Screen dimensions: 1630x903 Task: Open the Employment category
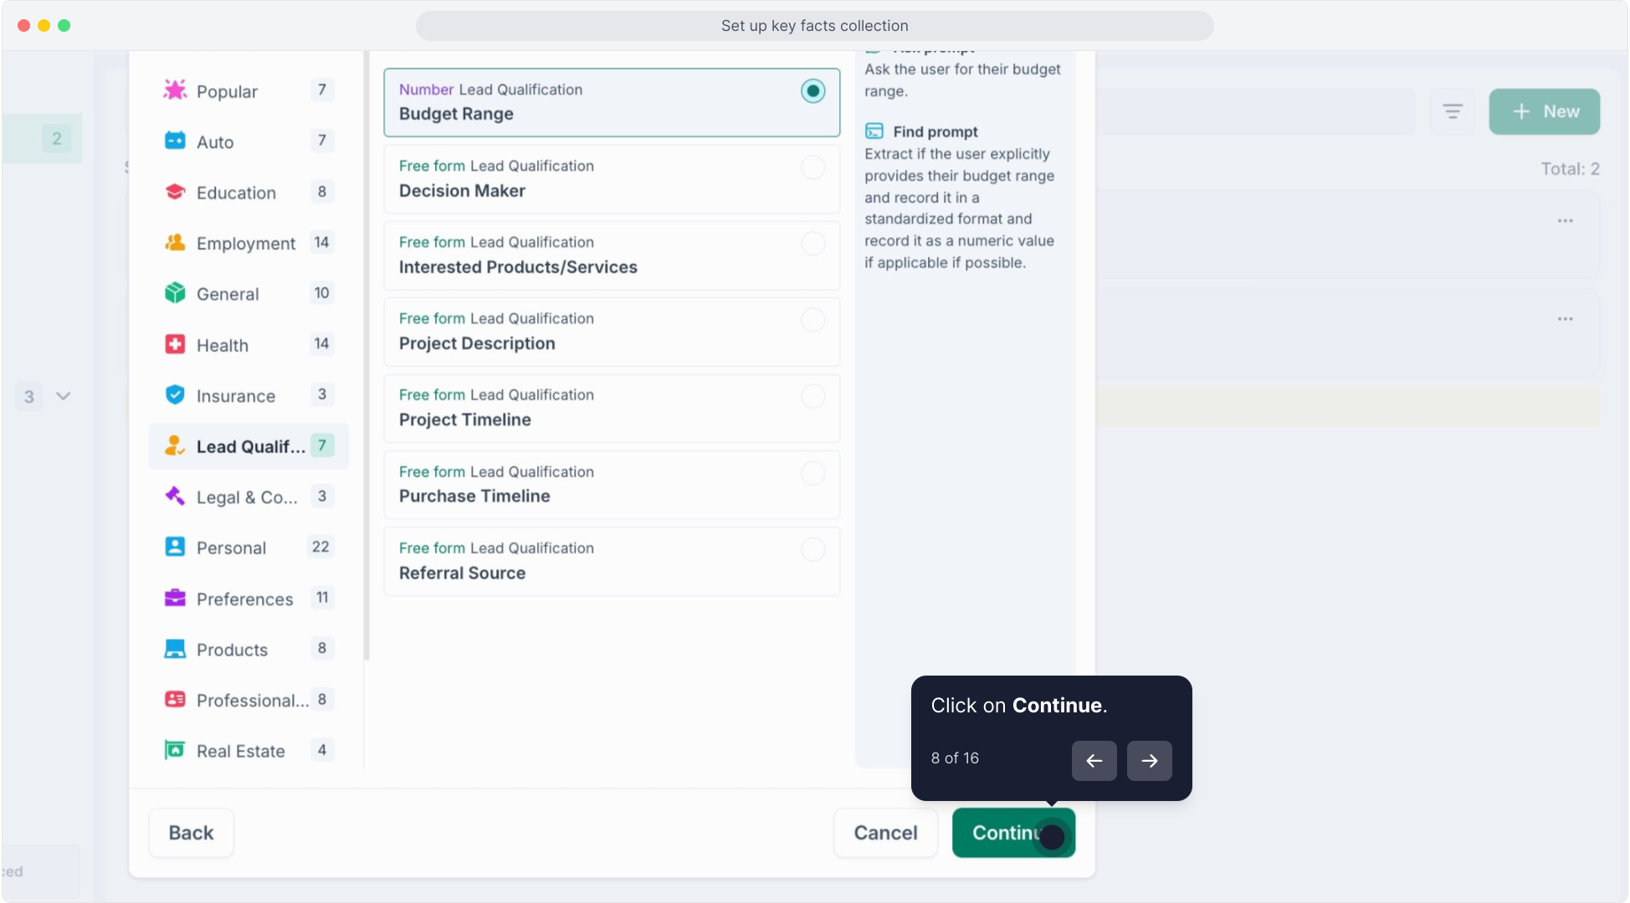[x=246, y=243]
